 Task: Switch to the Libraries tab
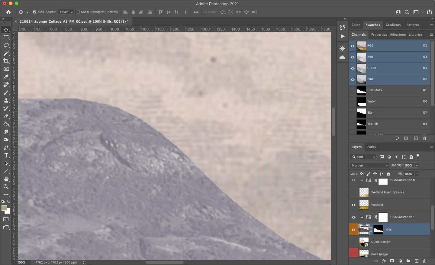point(415,34)
